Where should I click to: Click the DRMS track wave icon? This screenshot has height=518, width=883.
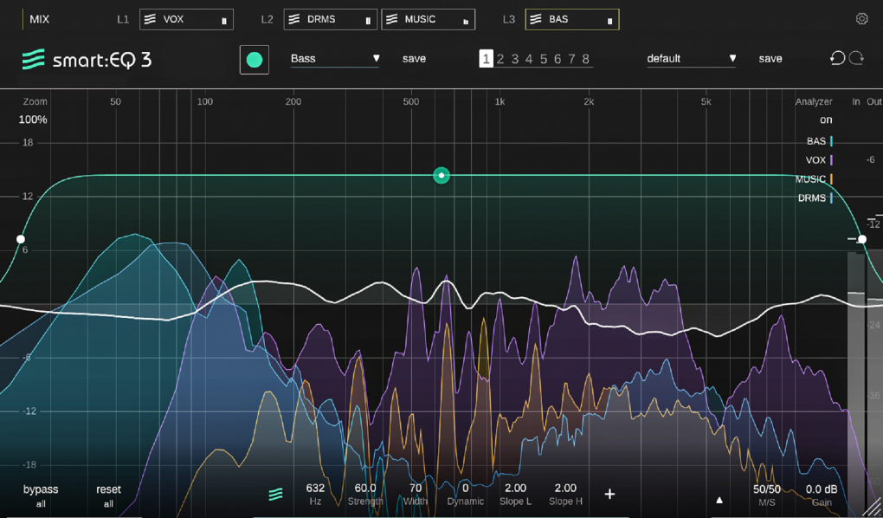pyautogui.click(x=294, y=19)
